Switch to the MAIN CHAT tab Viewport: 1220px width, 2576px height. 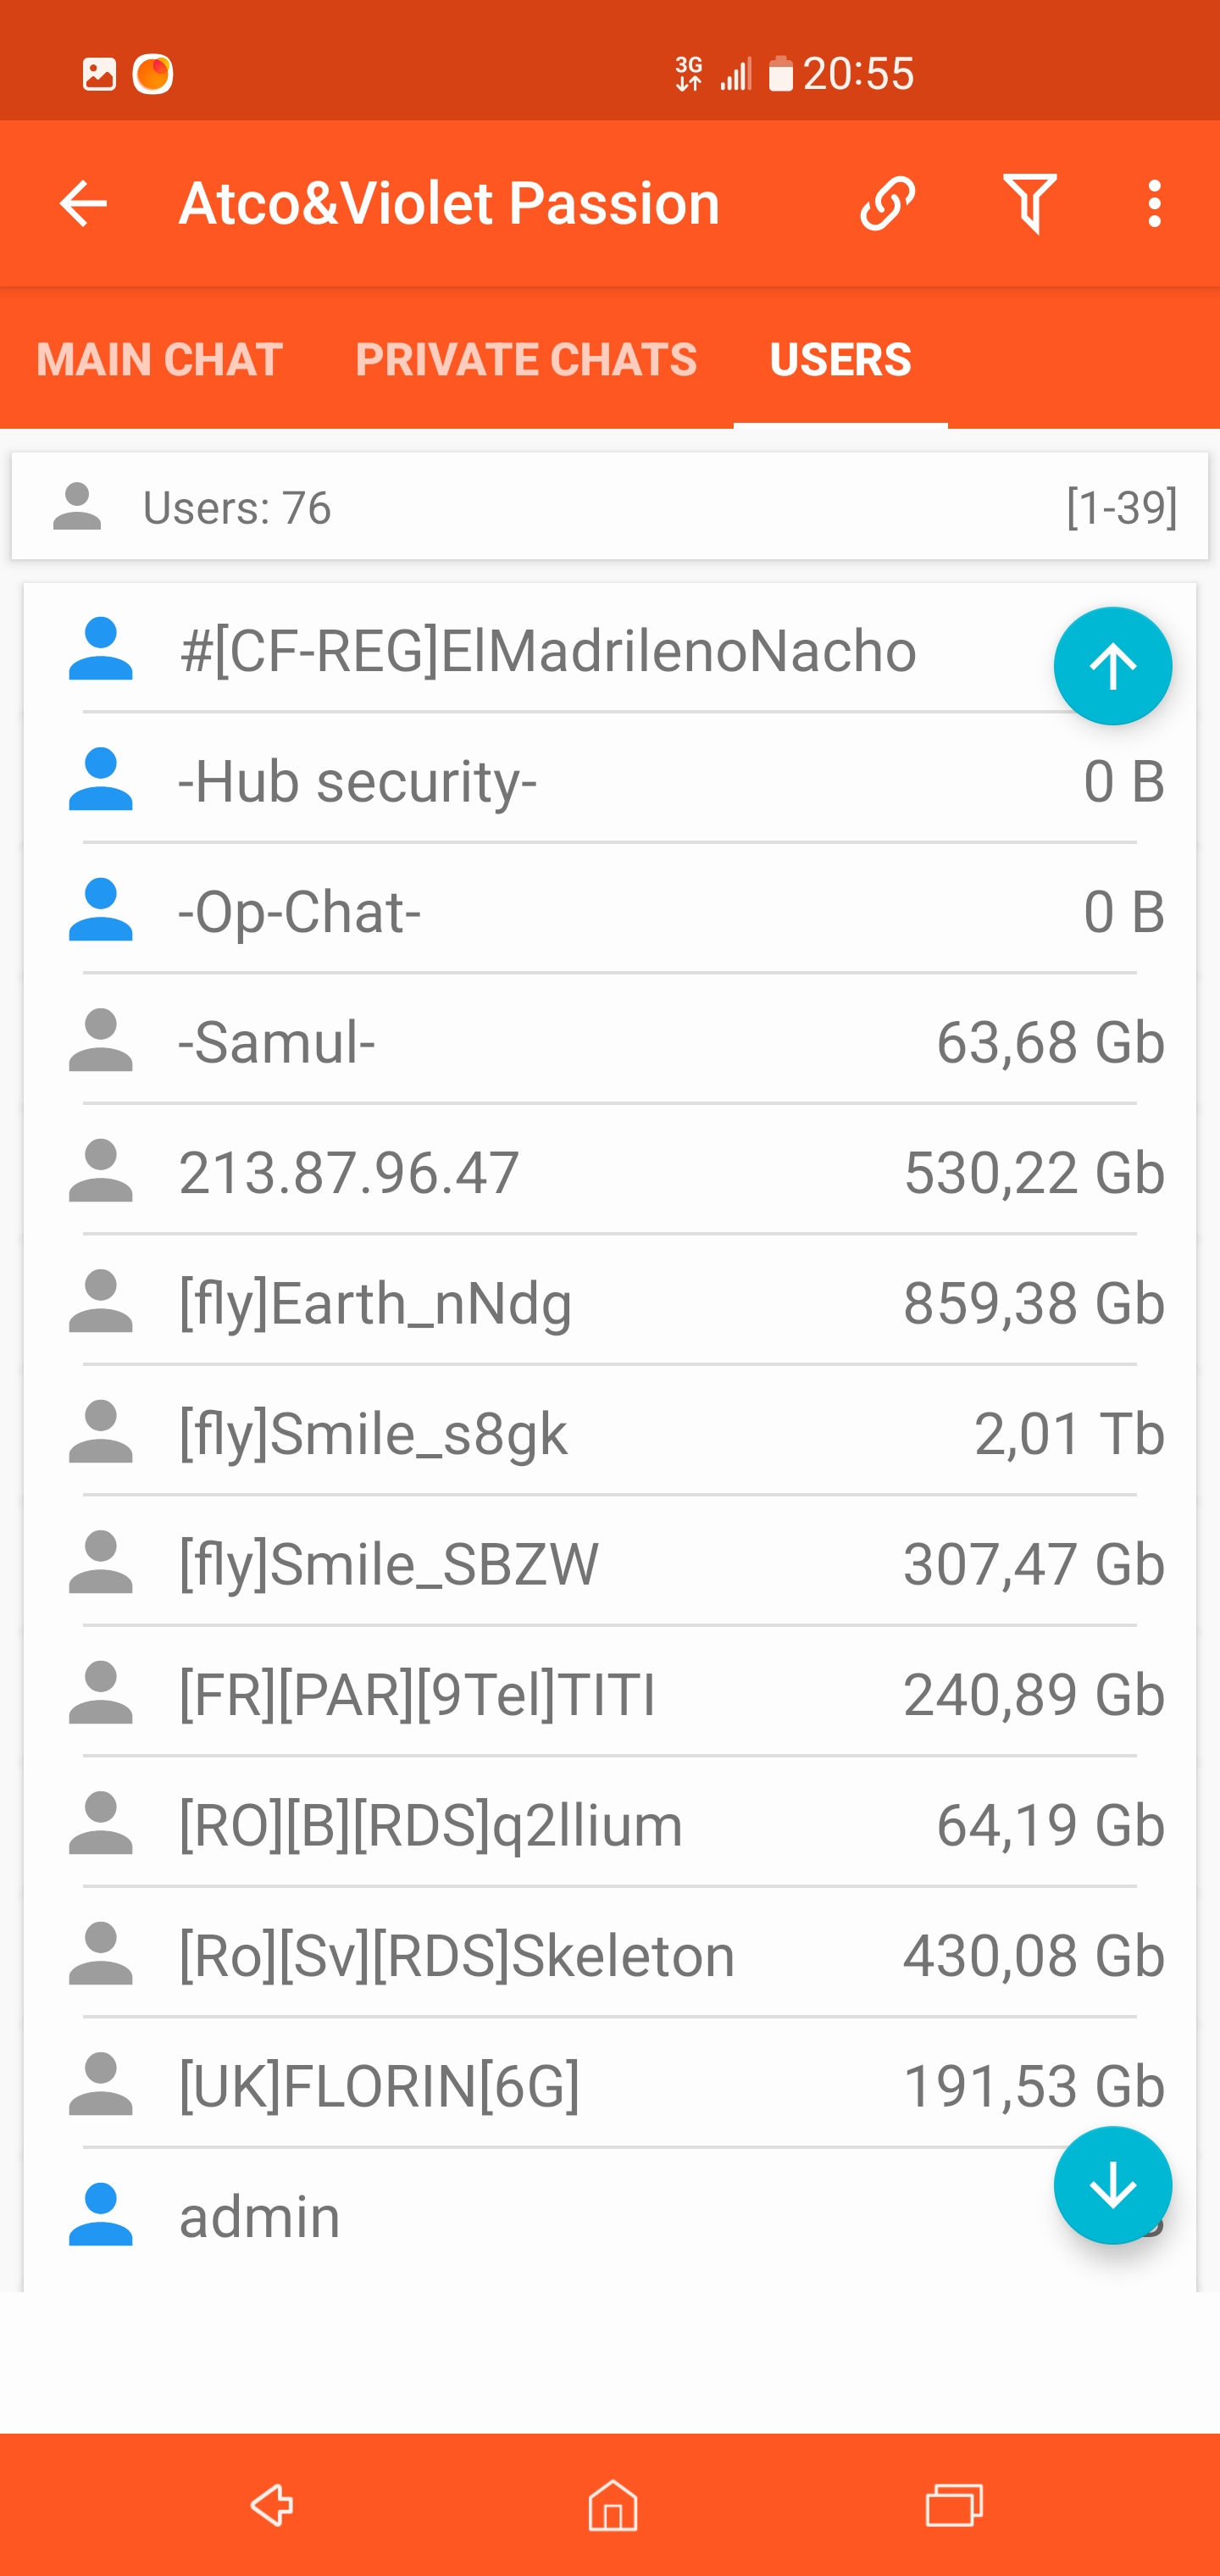(160, 360)
